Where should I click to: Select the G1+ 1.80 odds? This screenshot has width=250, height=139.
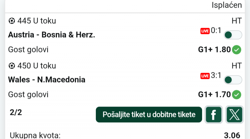click(214, 50)
